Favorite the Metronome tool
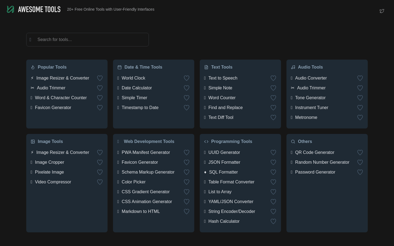The width and height of the screenshot is (394, 246). (x=360, y=118)
